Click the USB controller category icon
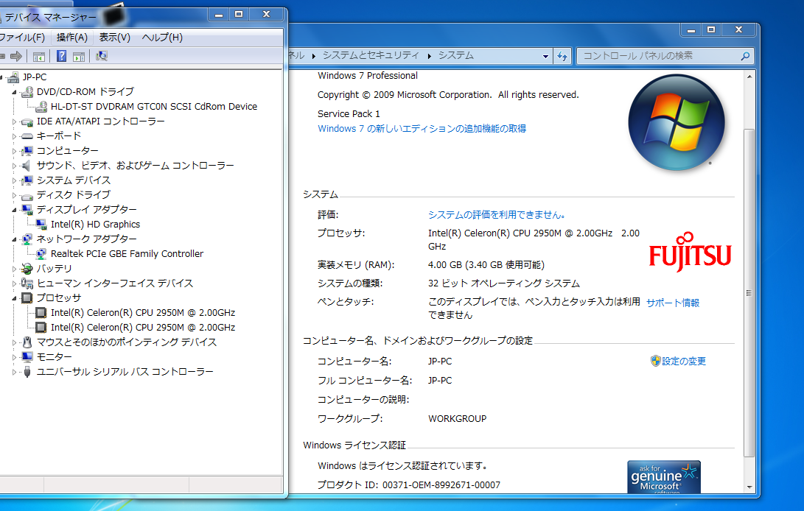 click(x=27, y=372)
